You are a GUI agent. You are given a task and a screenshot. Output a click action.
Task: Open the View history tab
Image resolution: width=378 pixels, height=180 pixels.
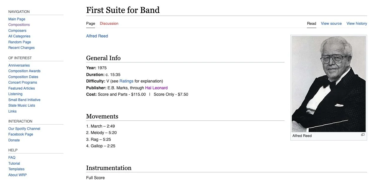(356, 24)
